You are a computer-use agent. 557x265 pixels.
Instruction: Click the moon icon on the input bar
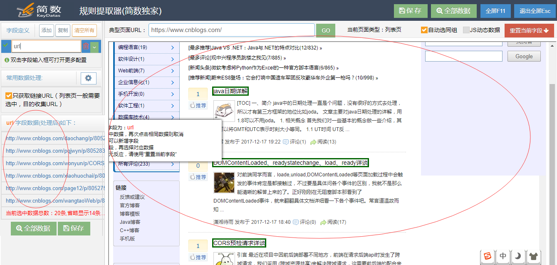(518, 256)
